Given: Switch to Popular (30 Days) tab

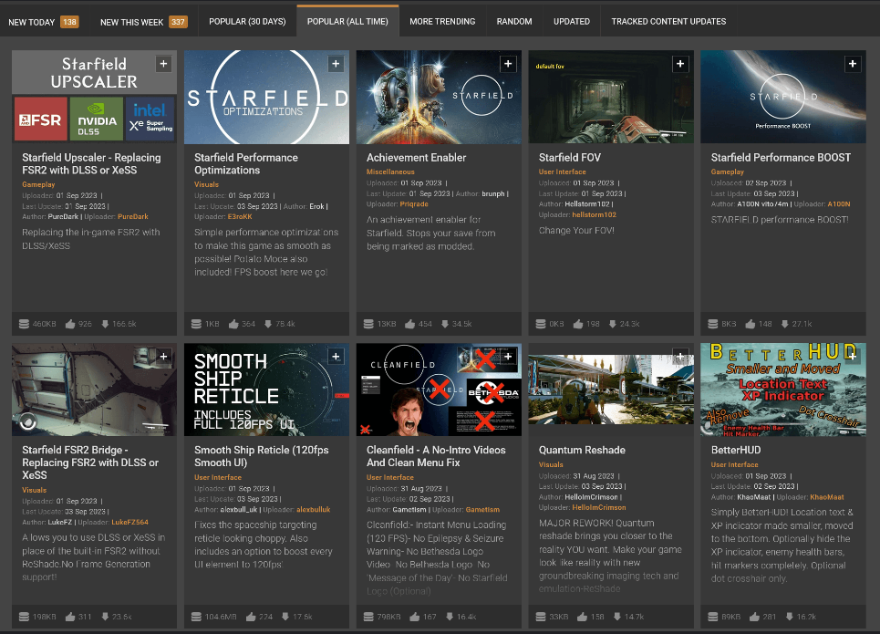Looking at the screenshot, I should point(247,21).
